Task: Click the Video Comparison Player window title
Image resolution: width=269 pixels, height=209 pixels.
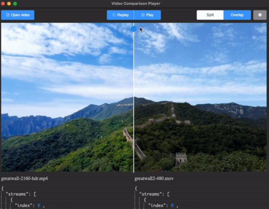Action: 136,3
